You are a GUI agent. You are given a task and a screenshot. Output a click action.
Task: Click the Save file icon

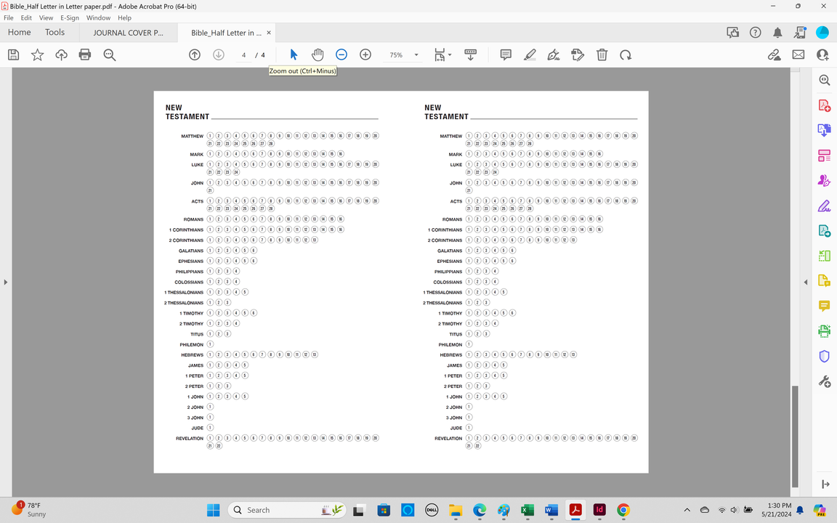click(13, 54)
